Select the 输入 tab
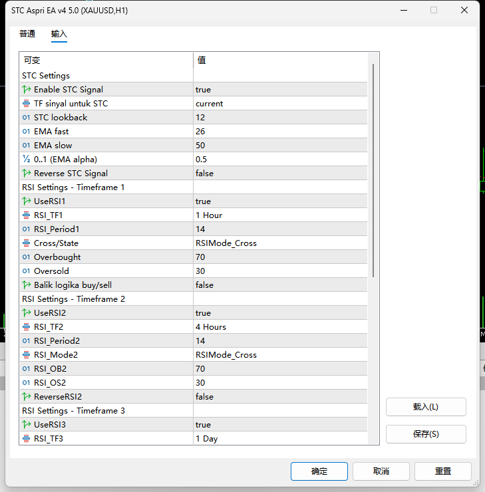 [x=59, y=34]
